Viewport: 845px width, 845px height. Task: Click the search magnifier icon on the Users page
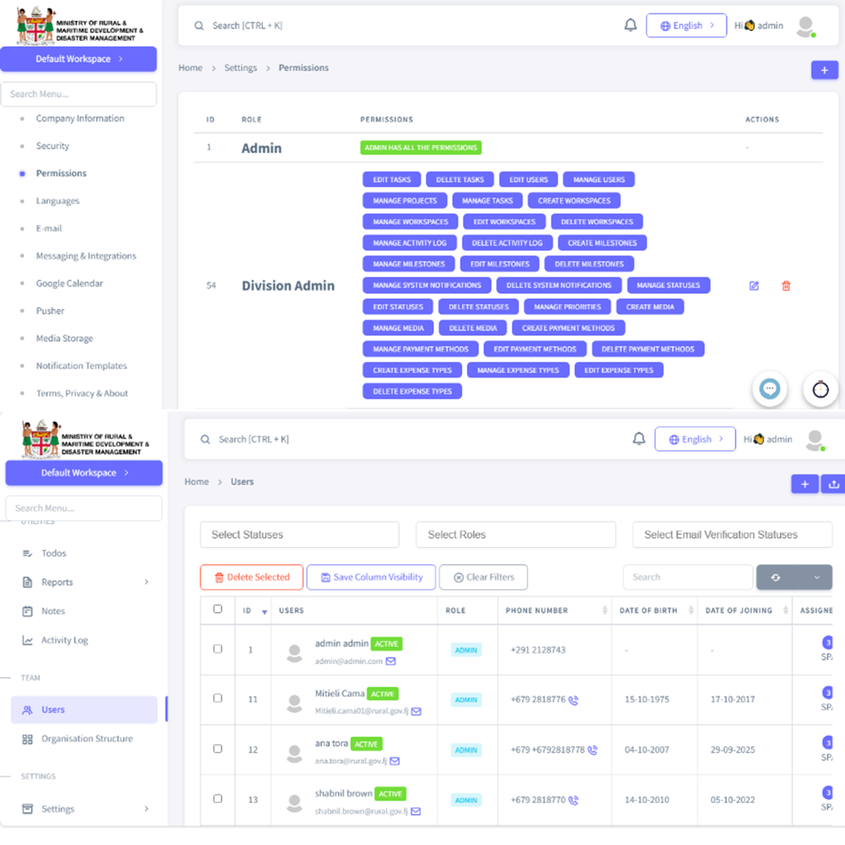(x=205, y=439)
